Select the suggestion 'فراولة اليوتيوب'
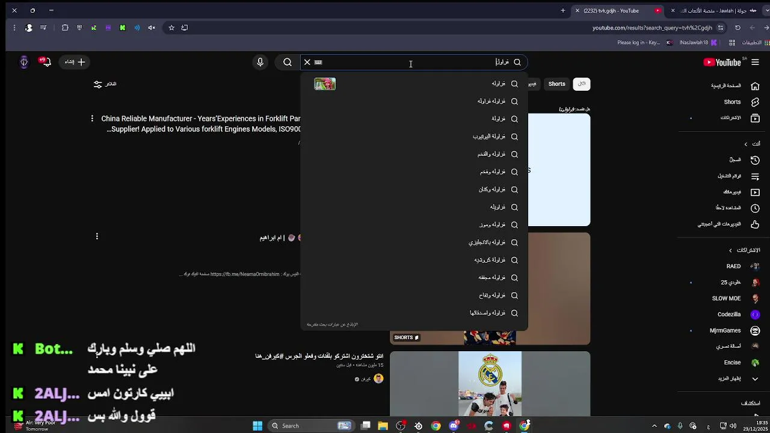Image resolution: width=770 pixels, height=433 pixels. 414,137
